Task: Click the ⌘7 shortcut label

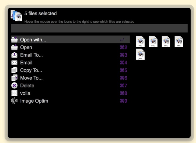Action: [x=124, y=86]
